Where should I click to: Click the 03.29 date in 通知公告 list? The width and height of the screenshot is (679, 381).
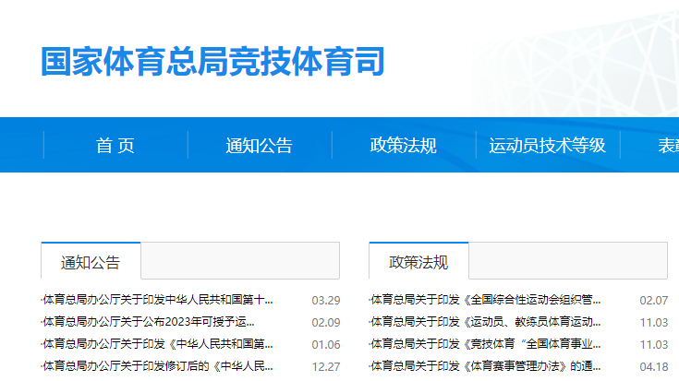[x=325, y=300]
